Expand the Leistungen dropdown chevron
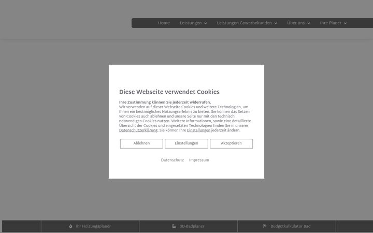The height and width of the screenshot is (233, 373). tap(206, 23)
